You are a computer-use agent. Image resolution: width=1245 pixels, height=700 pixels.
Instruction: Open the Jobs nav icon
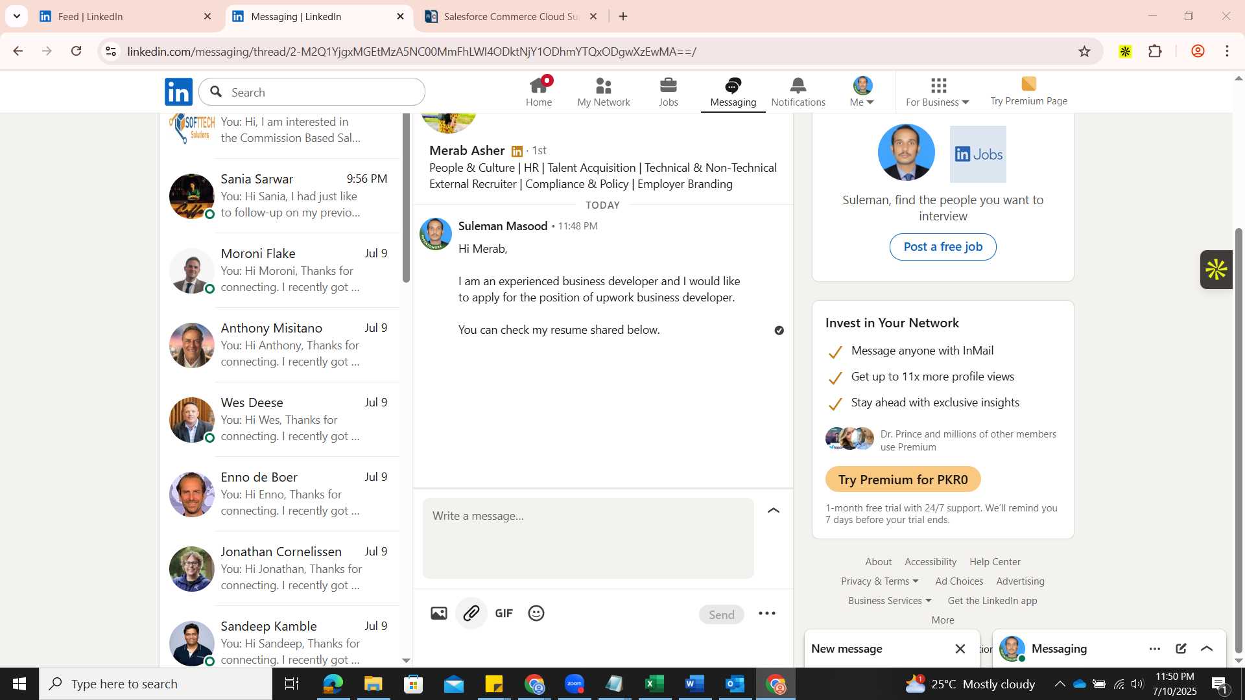[x=669, y=91]
